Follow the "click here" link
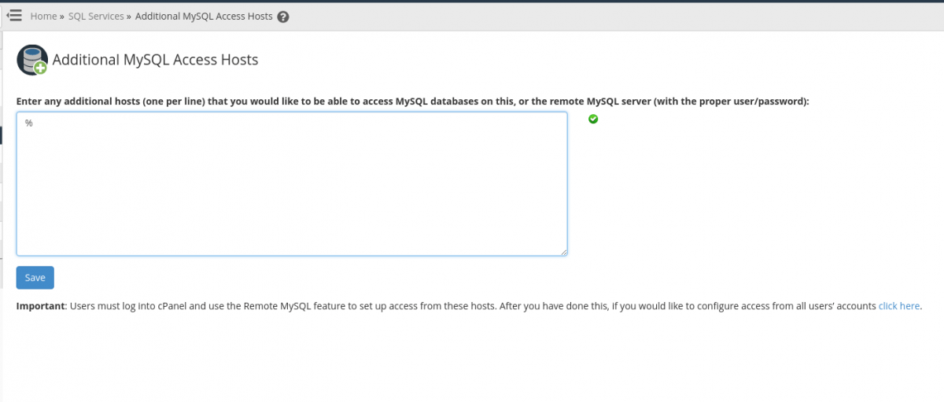 pyautogui.click(x=899, y=306)
